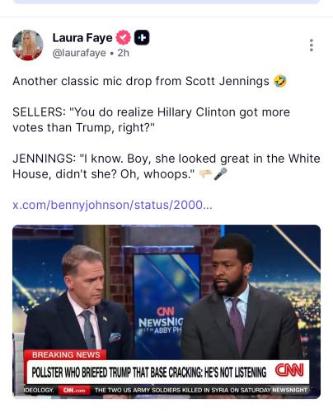
Task: Open Laura Faye's profile avatar
Action: coord(28,45)
